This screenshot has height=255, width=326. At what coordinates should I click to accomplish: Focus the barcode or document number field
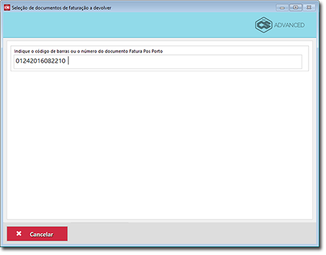point(158,62)
